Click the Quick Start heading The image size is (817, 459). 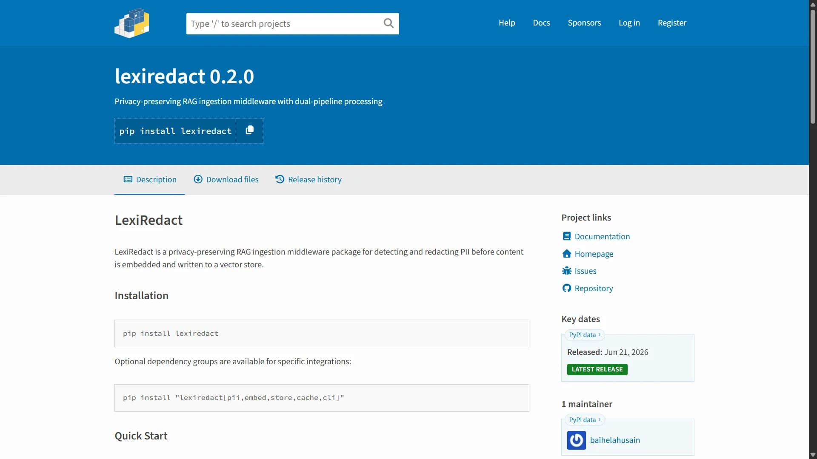pos(141,436)
